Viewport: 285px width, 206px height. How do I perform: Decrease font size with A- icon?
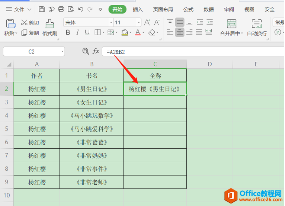coord(157,23)
